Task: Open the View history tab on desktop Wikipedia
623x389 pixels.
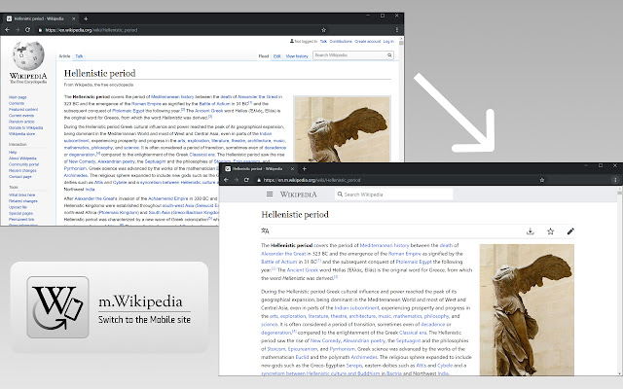Action: [x=297, y=56]
